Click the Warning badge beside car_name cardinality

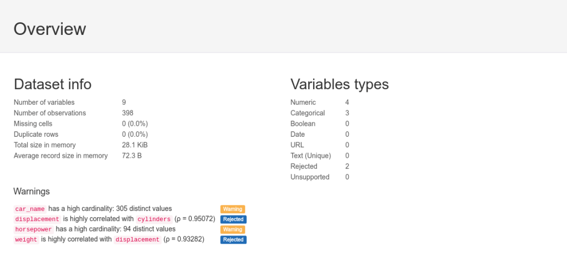pos(233,209)
